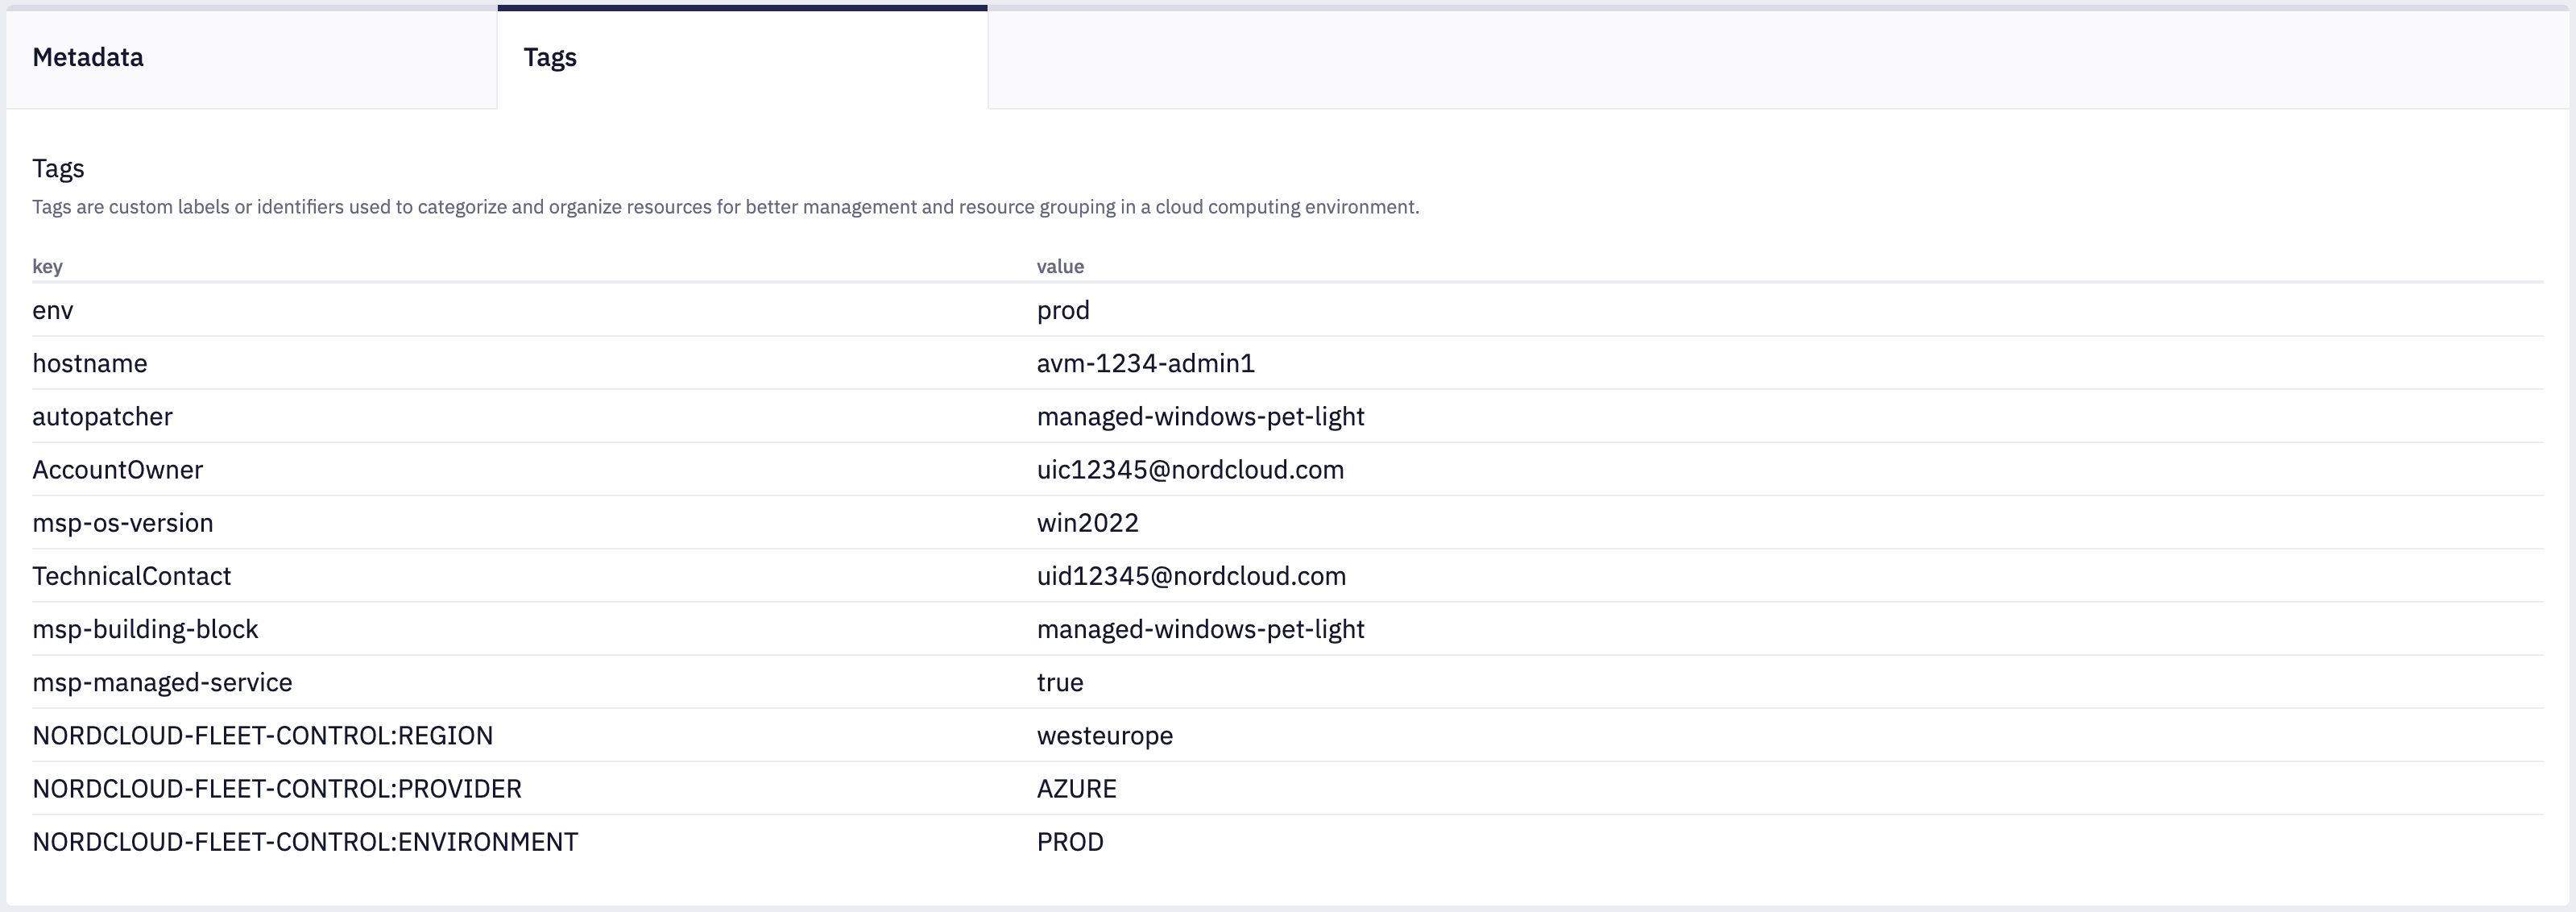Select uid12345@nordcloud.com value

point(1191,576)
